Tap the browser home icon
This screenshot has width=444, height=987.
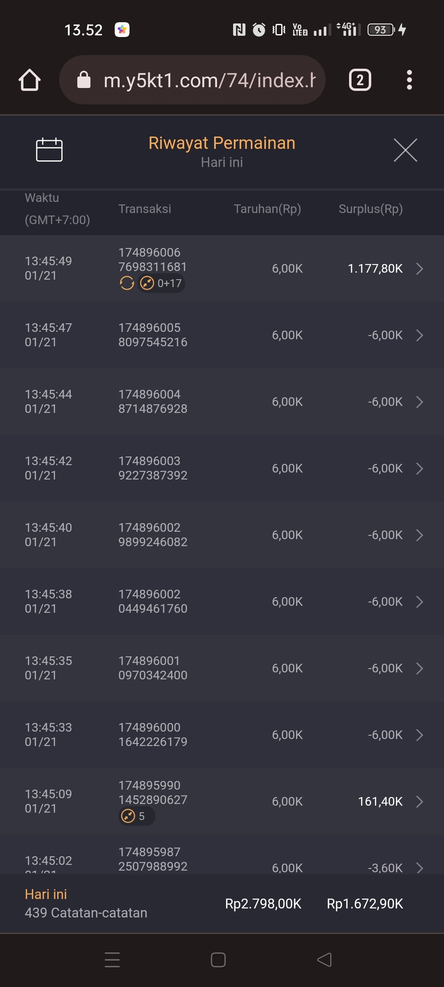(30, 80)
